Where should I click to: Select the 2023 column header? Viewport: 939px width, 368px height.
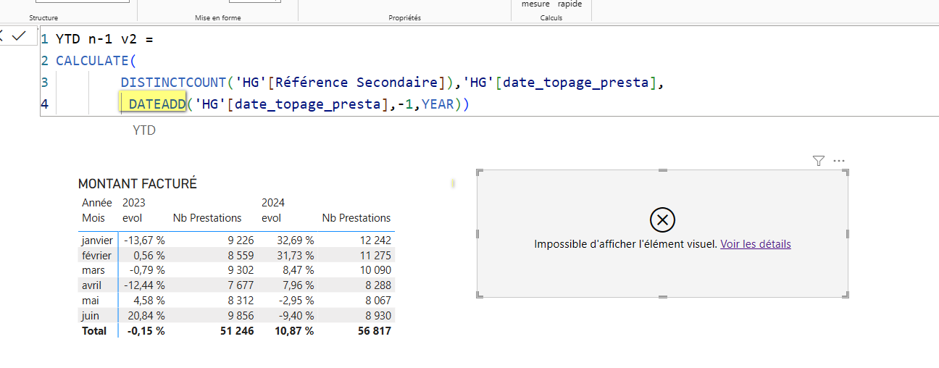coord(134,203)
